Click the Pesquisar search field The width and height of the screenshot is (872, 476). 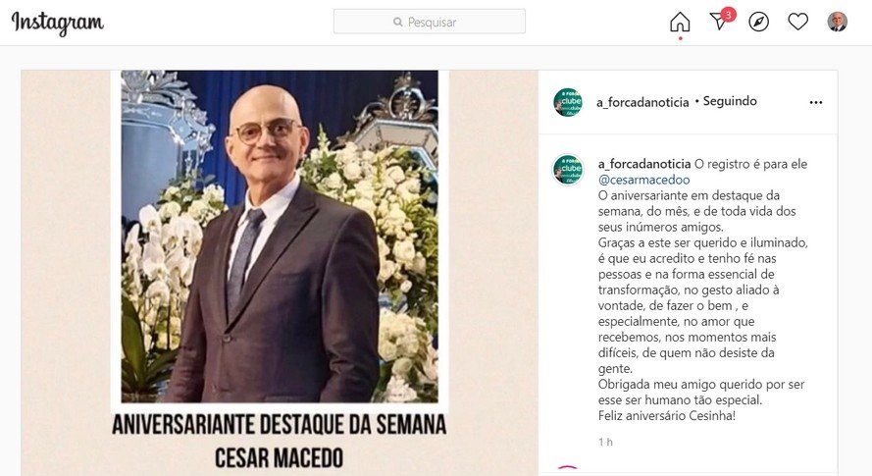click(430, 22)
